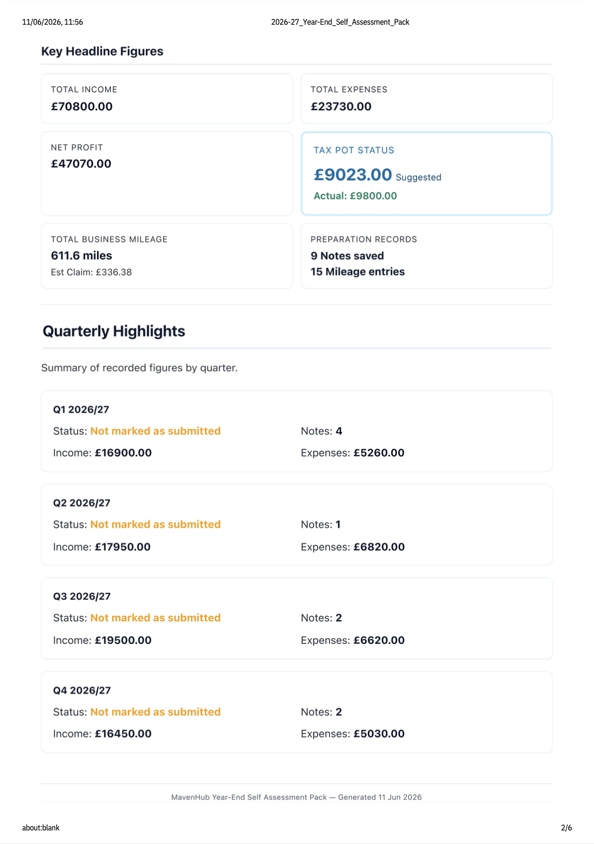Image resolution: width=594 pixels, height=844 pixels.
Task: Click the 15 Mileage entries text
Action: pos(358,272)
